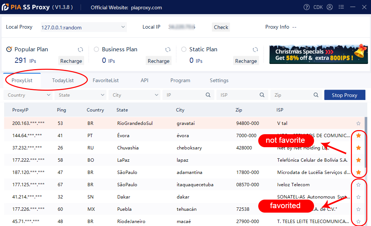Select the RiodeJaneiro state cell
The image size is (371, 226).
click(131, 222)
